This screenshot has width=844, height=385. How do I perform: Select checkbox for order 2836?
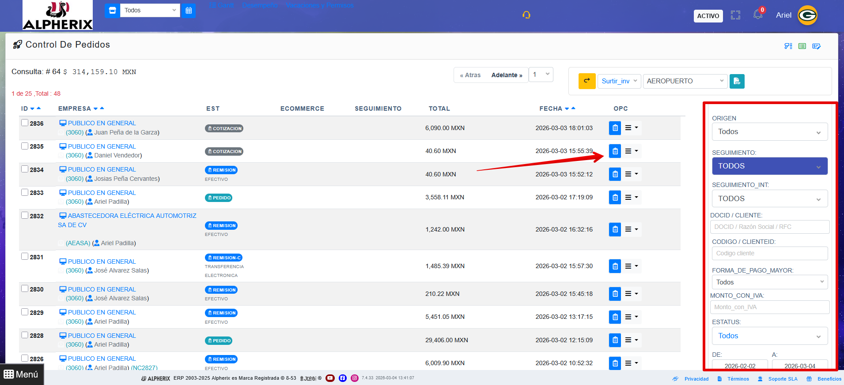25,123
